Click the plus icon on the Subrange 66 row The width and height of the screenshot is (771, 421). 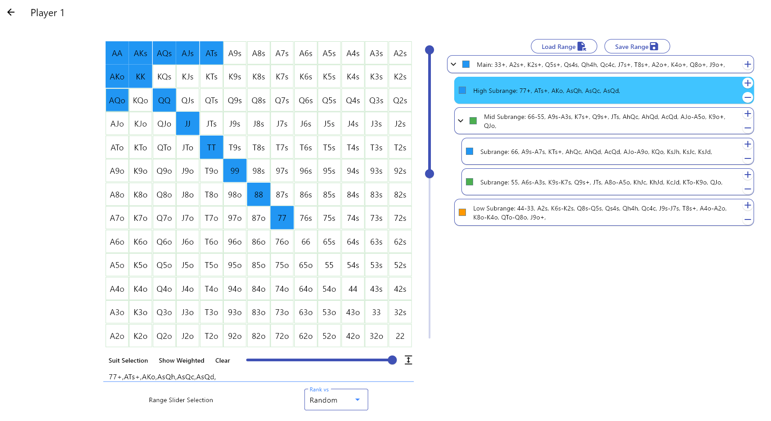pyautogui.click(x=747, y=144)
